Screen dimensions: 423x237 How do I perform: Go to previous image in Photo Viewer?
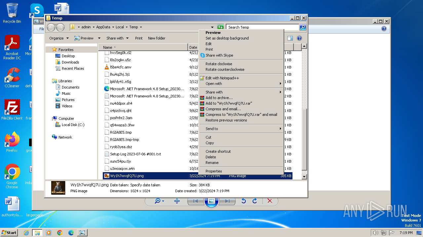pos(195,201)
